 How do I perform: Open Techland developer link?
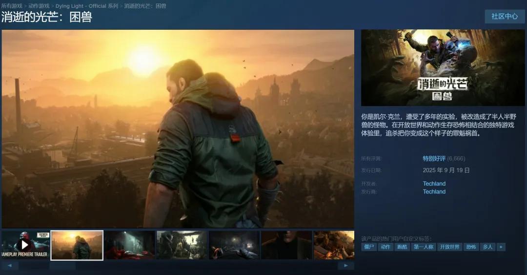(x=434, y=184)
